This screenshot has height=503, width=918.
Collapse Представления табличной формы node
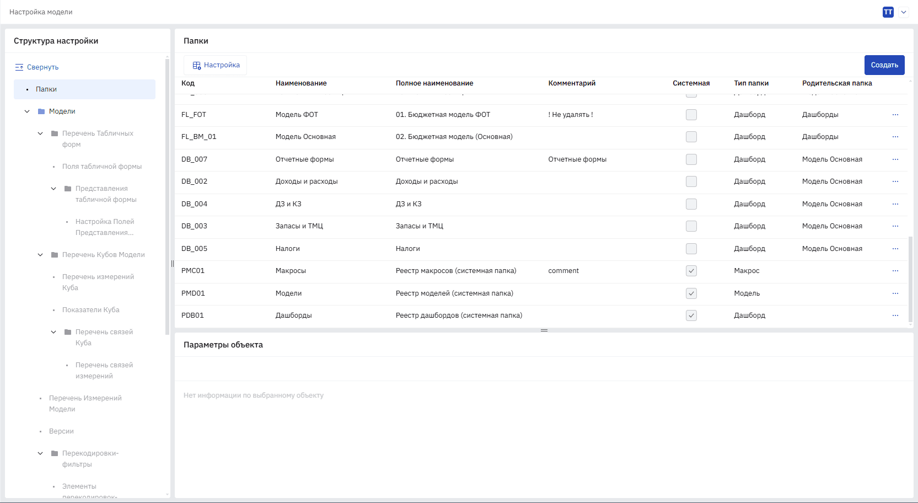click(53, 189)
